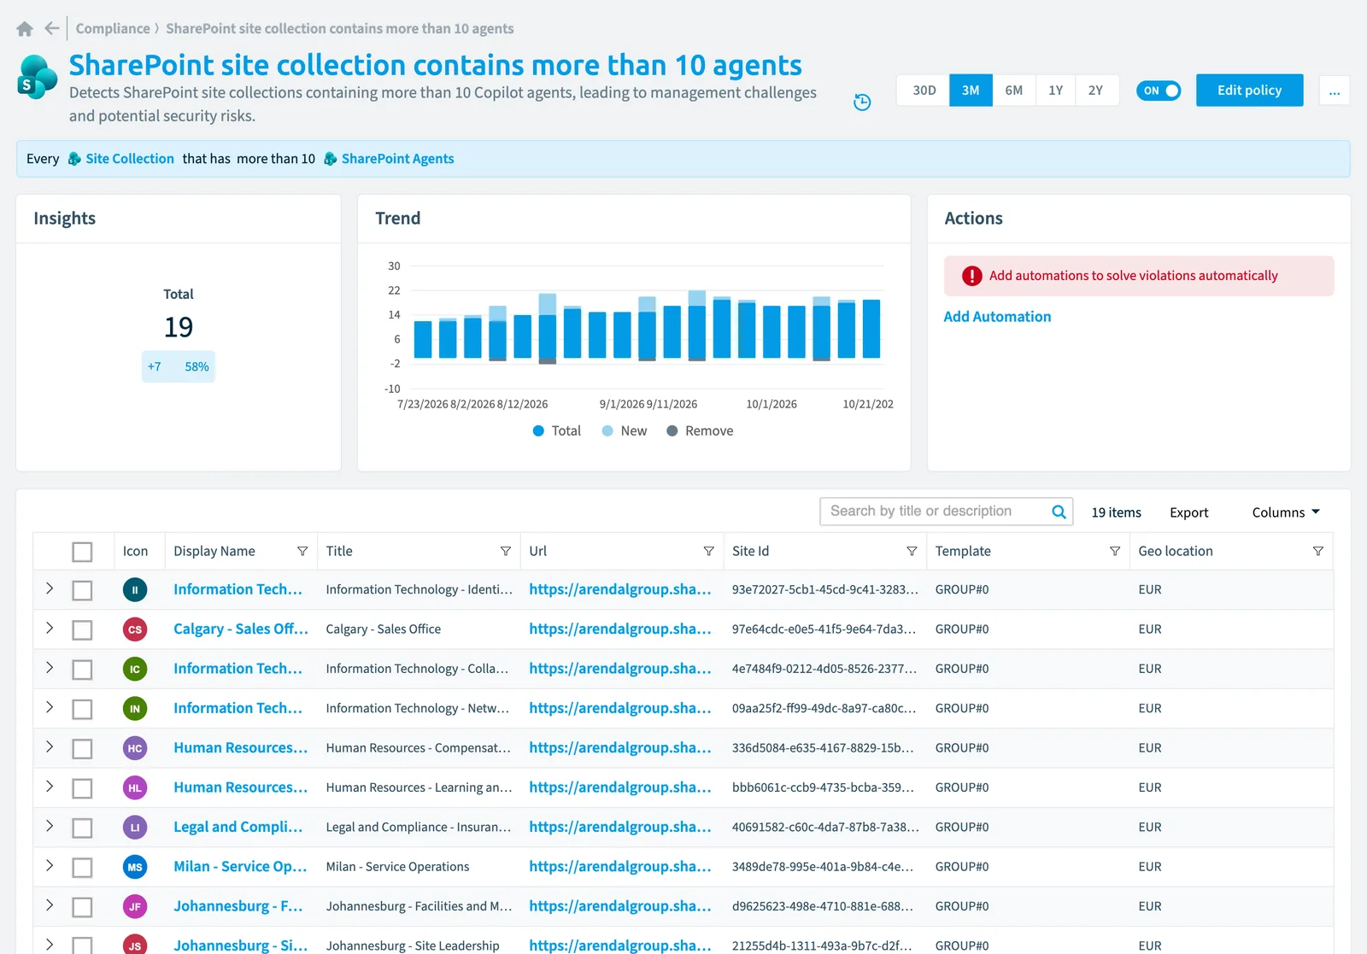The height and width of the screenshot is (954, 1367).
Task: Open the Compliance breadcrumb
Action: point(113,29)
